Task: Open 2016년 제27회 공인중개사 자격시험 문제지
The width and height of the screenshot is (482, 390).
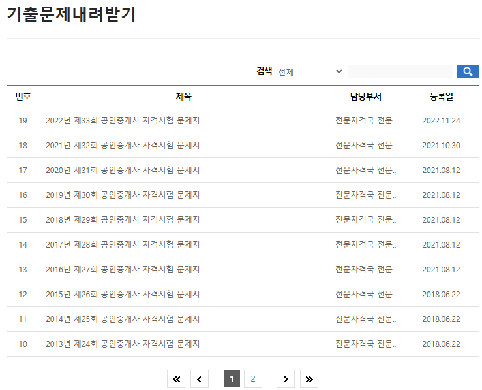Action: (x=123, y=269)
